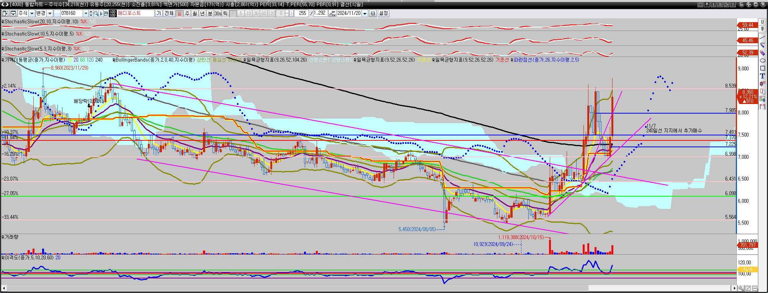Select the pencil drawing tool
The image size is (768, 293).
762,45
